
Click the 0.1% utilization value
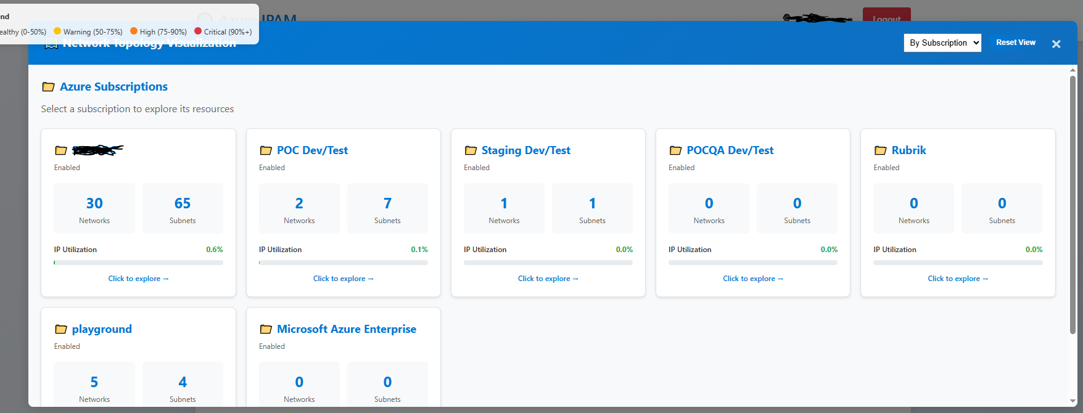tap(419, 250)
